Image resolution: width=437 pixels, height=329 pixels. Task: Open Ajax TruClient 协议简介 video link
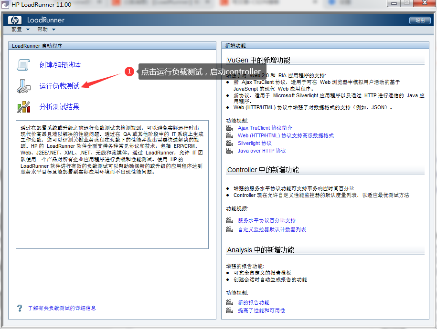click(x=265, y=128)
